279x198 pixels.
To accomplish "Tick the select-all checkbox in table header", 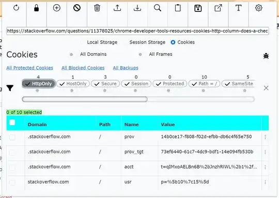I will (12, 123).
